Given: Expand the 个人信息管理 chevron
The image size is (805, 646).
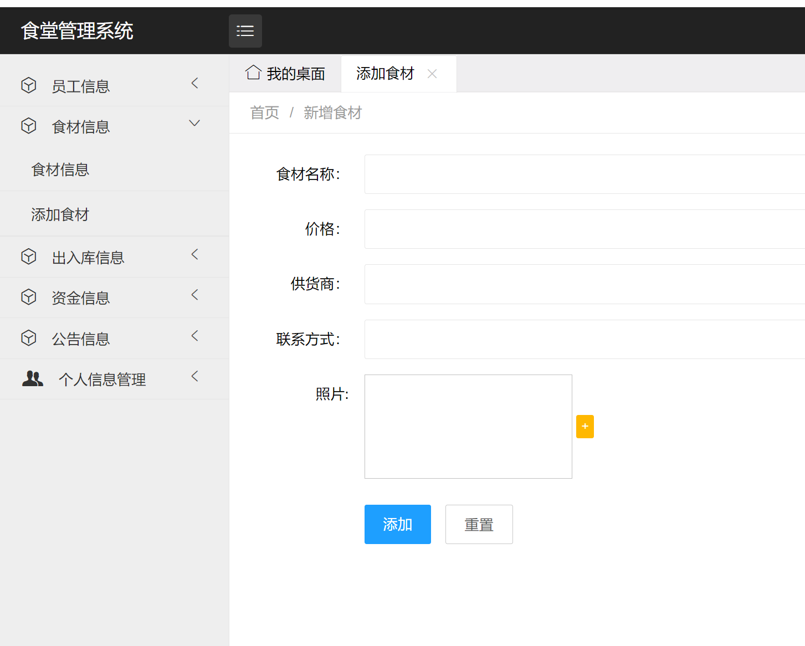Looking at the screenshot, I should point(194,376).
